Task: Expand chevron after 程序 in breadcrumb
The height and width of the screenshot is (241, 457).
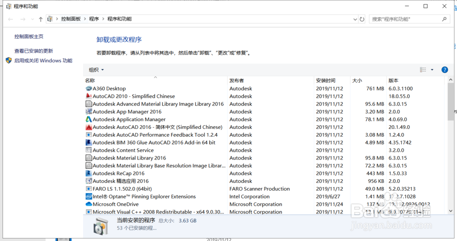Action: [x=103, y=19]
